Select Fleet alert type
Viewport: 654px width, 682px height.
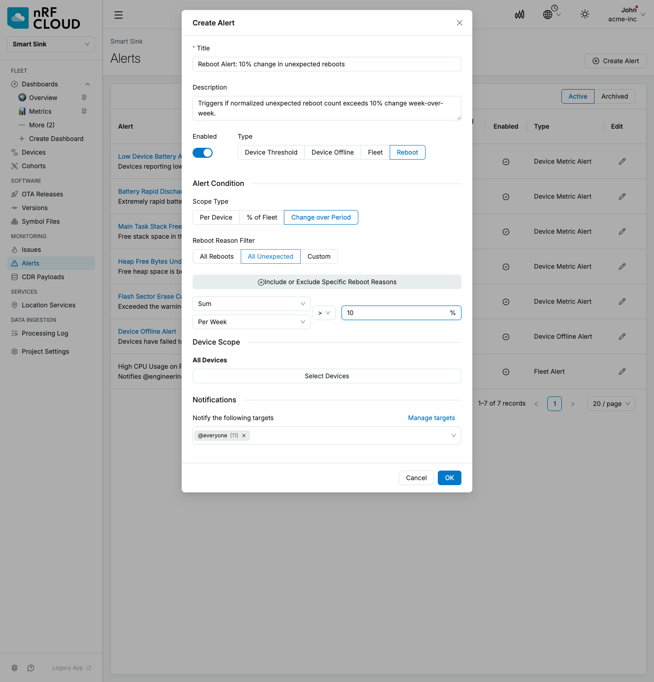pos(375,152)
